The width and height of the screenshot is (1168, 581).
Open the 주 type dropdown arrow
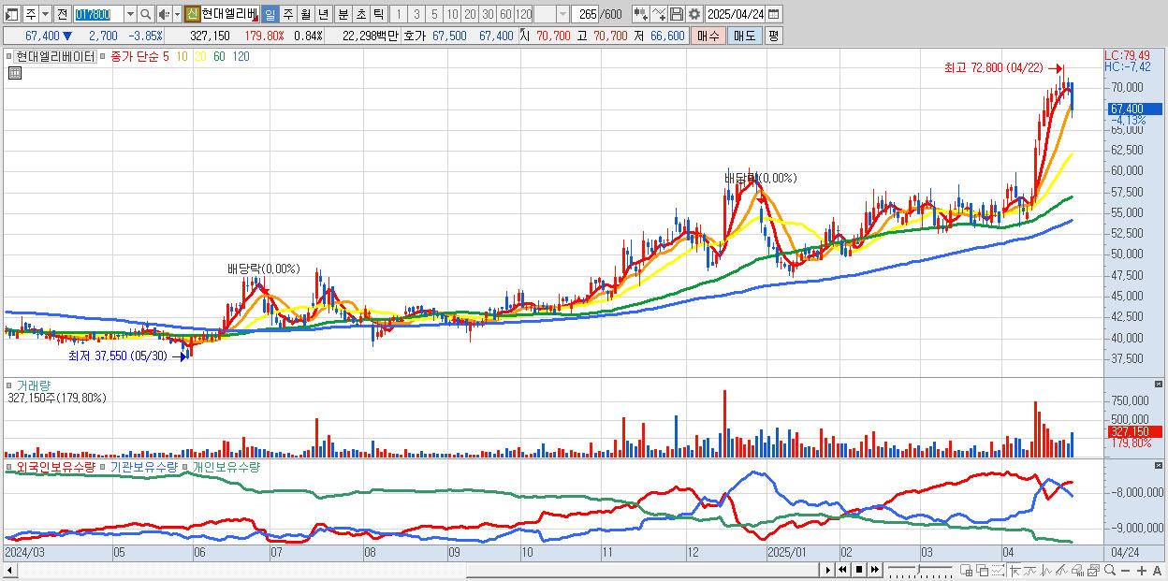pos(45,14)
